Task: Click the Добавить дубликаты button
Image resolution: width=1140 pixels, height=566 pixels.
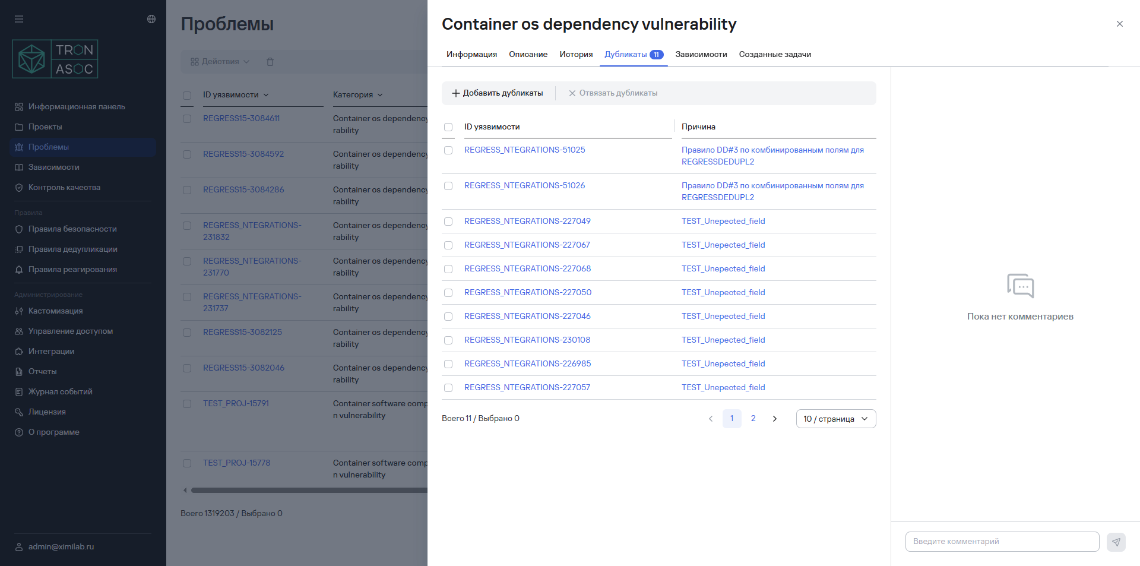Action: coord(498,93)
